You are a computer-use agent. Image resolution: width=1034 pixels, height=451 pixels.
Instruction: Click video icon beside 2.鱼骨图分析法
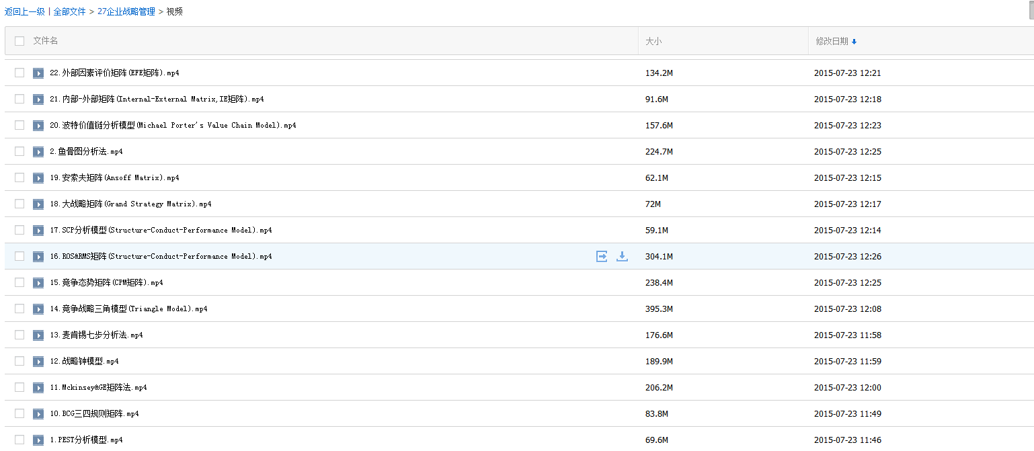(x=39, y=151)
